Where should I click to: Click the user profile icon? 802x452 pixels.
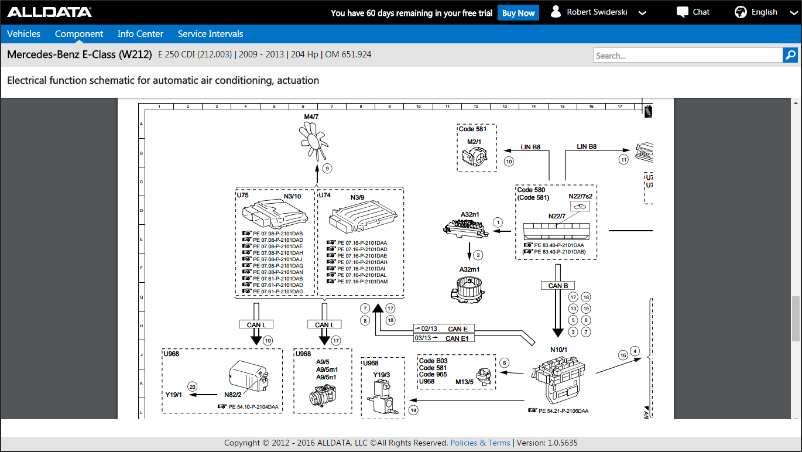(x=556, y=12)
